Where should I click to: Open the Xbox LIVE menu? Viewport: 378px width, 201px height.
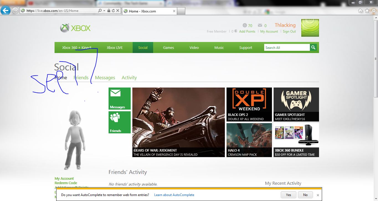point(115,47)
